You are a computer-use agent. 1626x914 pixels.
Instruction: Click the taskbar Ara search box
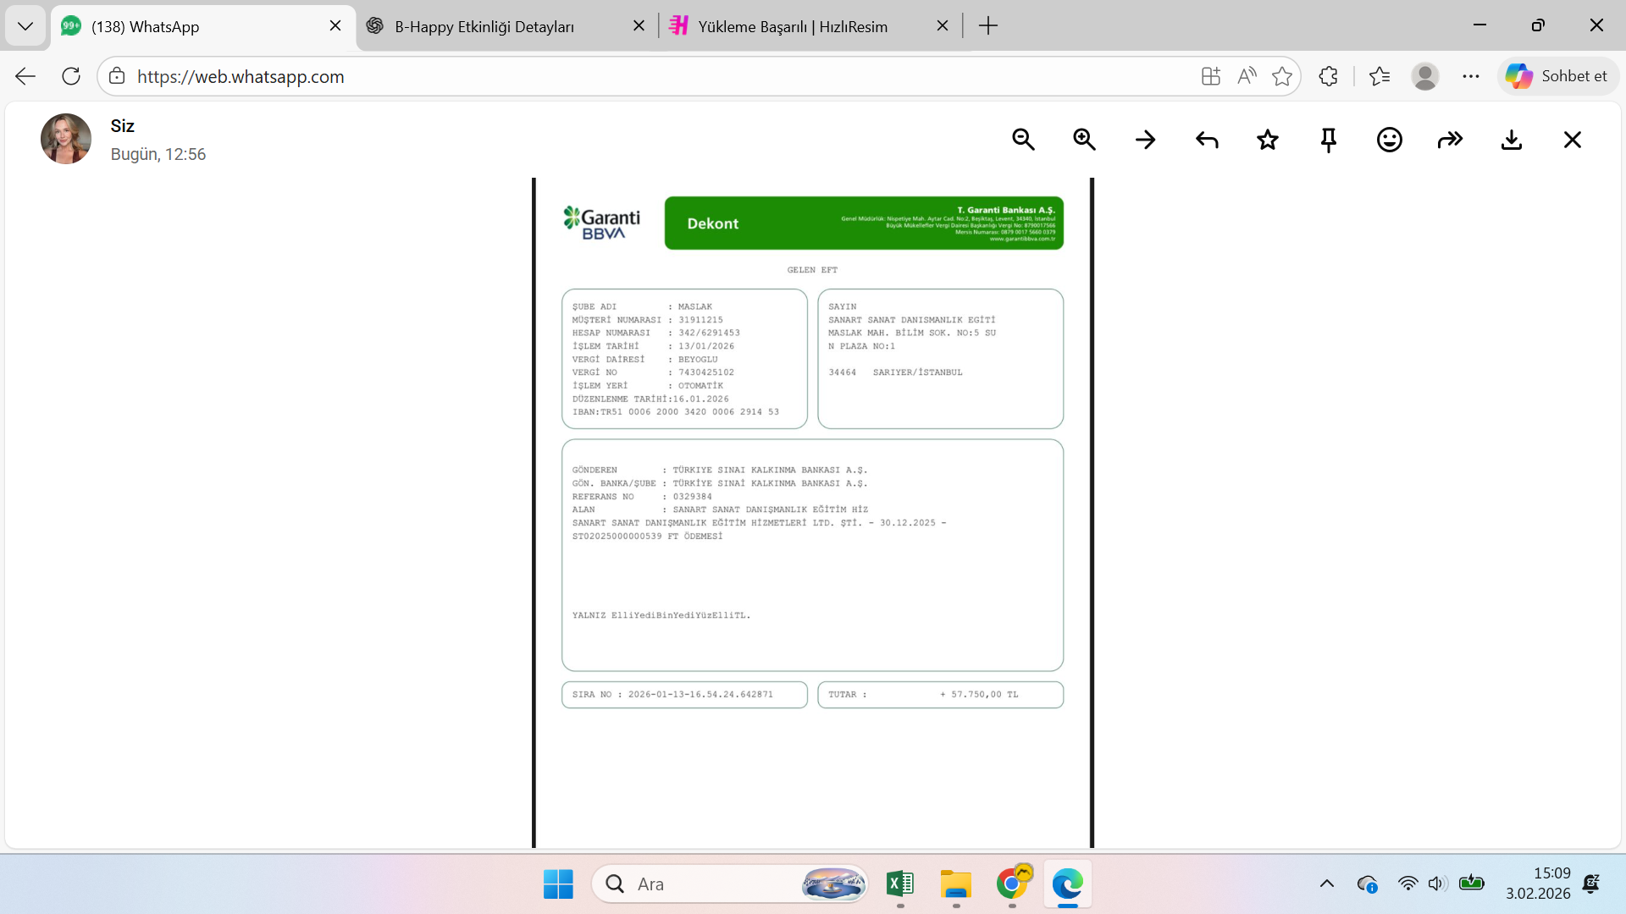730,884
